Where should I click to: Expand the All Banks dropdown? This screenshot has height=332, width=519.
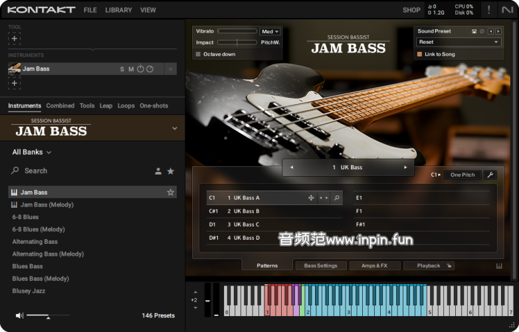(x=32, y=152)
